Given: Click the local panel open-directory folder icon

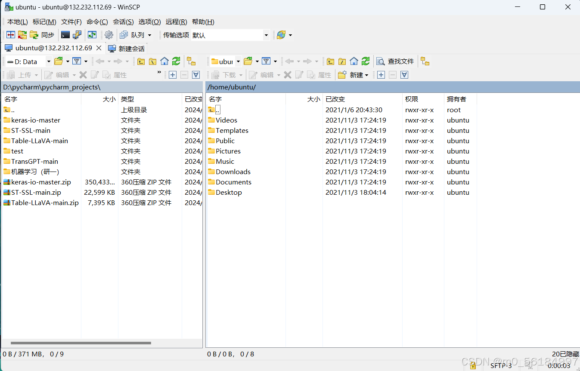Looking at the screenshot, I should point(59,61).
